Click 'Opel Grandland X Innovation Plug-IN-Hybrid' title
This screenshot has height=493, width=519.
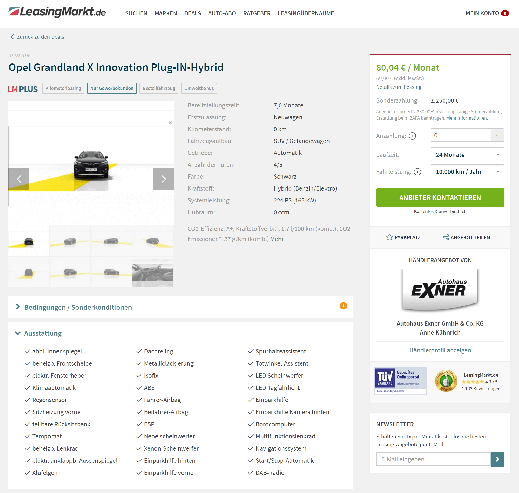116,67
